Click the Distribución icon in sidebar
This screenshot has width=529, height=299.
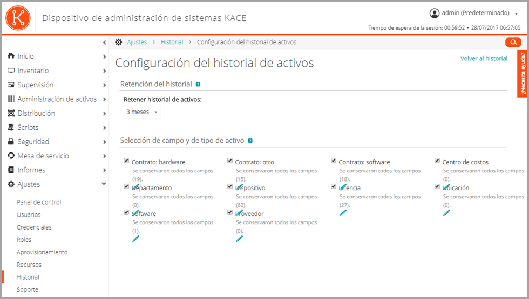point(11,113)
